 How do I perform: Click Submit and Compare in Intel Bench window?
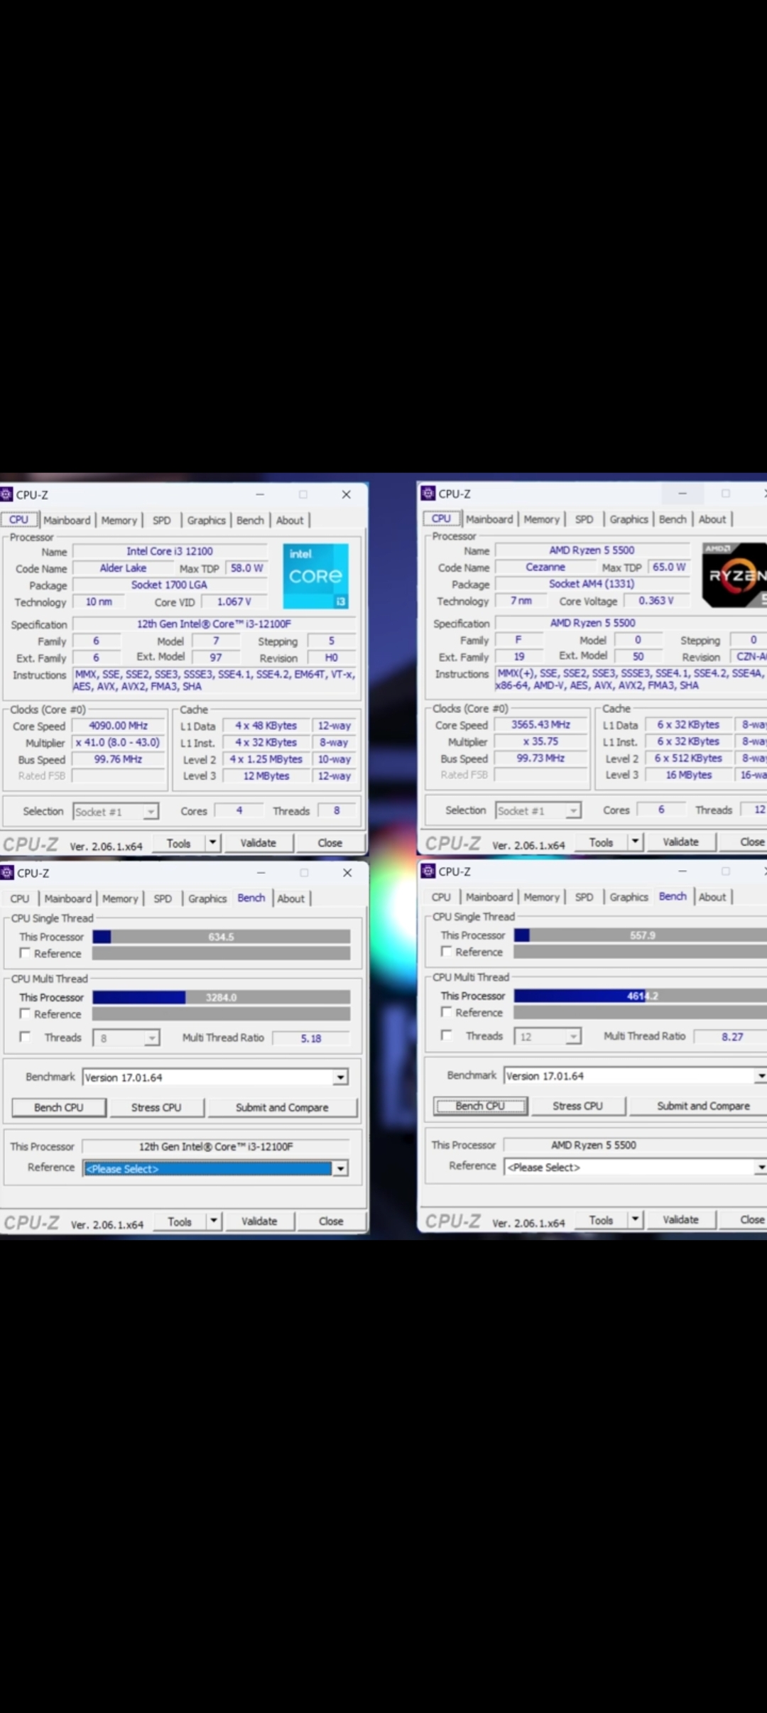click(282, 1107)
